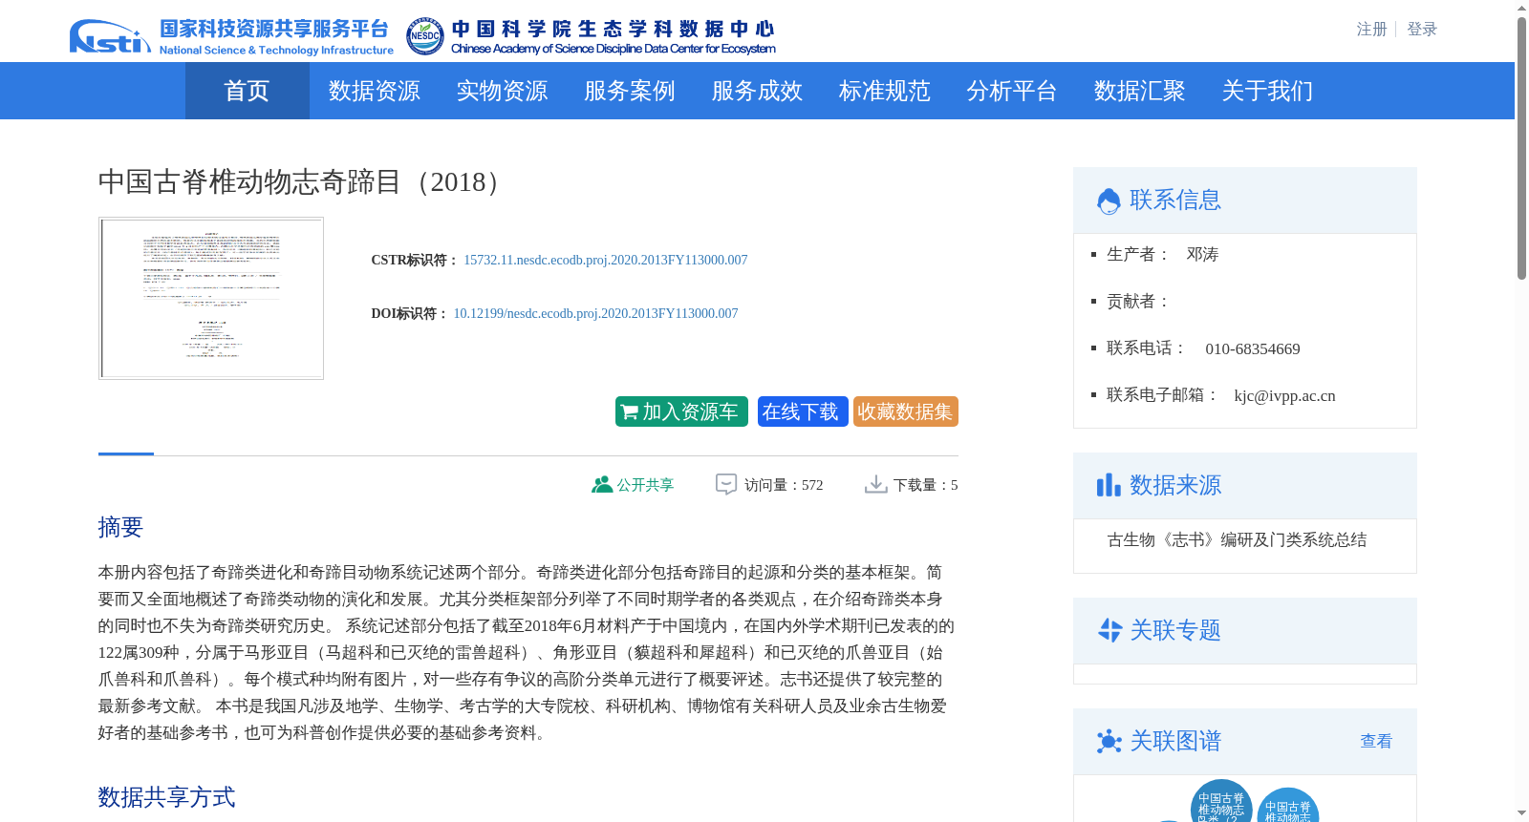Screen dimensions: 1529x822
Task: Click the 公开共享 people icon
Action: point(601,485)
